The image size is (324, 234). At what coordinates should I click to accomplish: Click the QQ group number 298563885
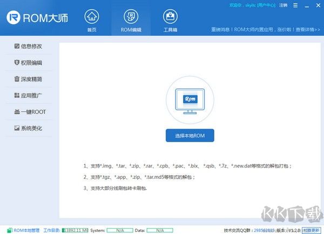tap(264, 230)
